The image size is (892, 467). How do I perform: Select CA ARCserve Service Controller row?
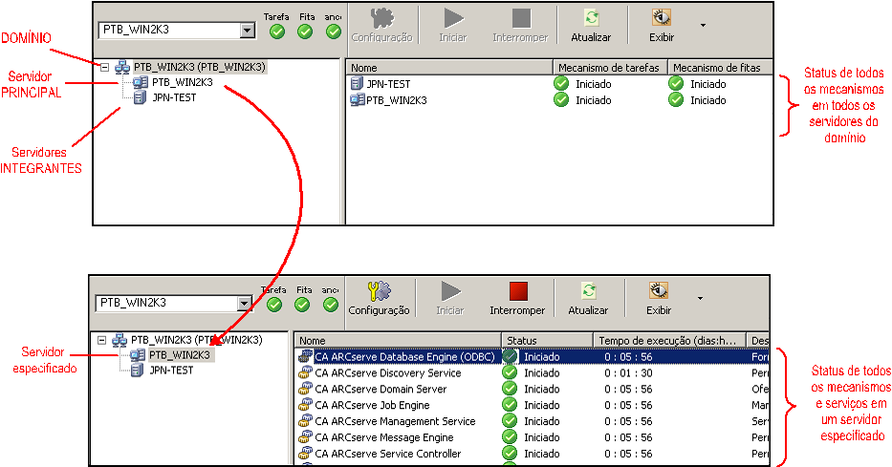click(x=533, y=454)
